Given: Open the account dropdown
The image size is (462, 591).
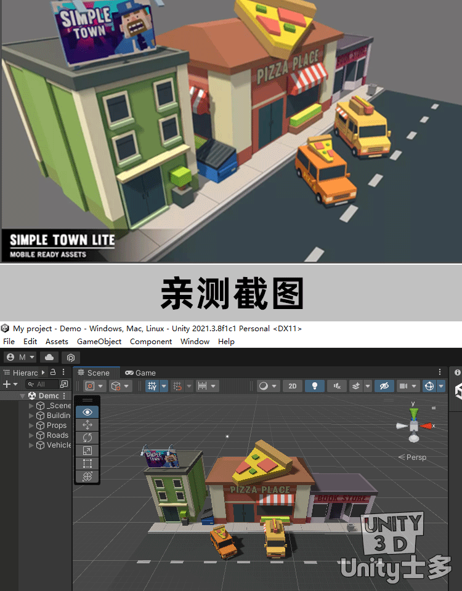Looking at the screenshot, I should tap(20, 357).
